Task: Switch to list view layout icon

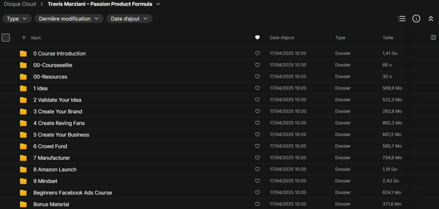Action: click(402, 18)
